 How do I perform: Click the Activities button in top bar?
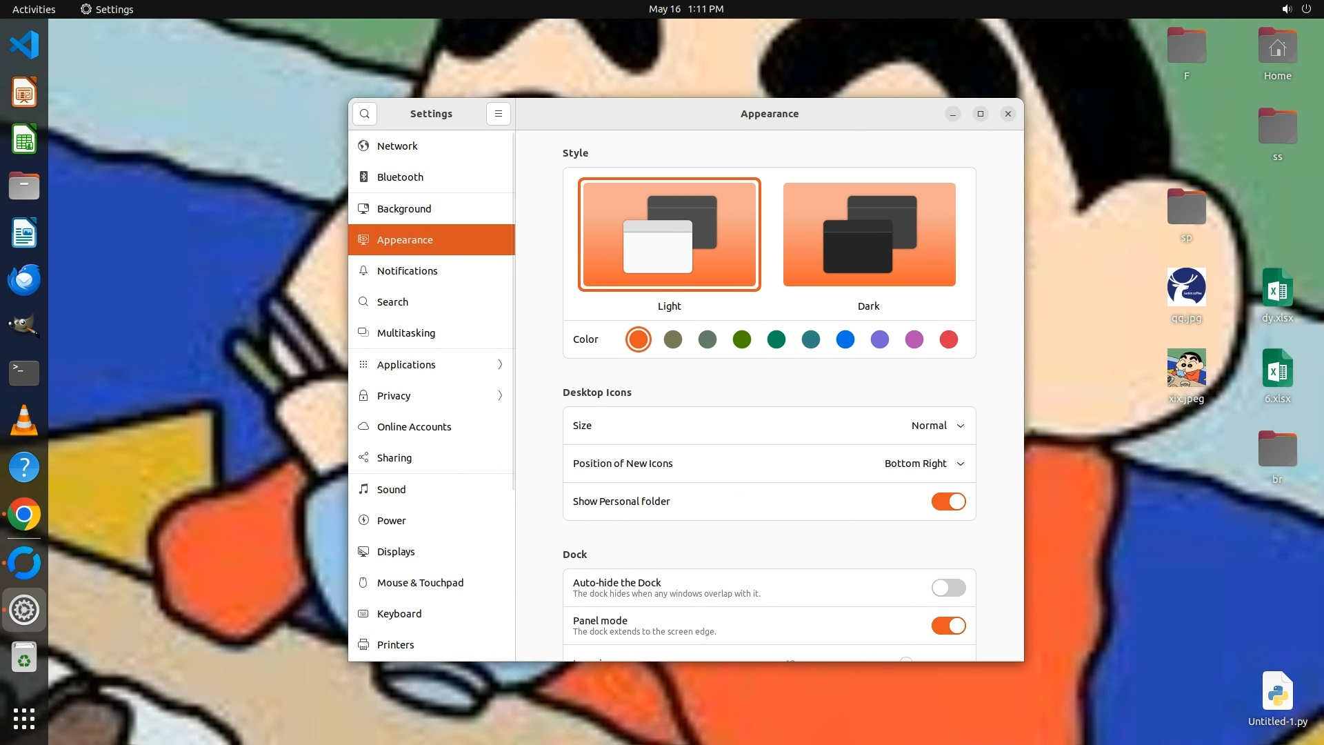[x=34, y=9]
